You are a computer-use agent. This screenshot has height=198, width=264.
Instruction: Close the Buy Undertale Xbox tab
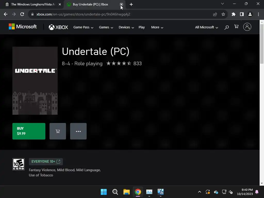tap(121, 4)
